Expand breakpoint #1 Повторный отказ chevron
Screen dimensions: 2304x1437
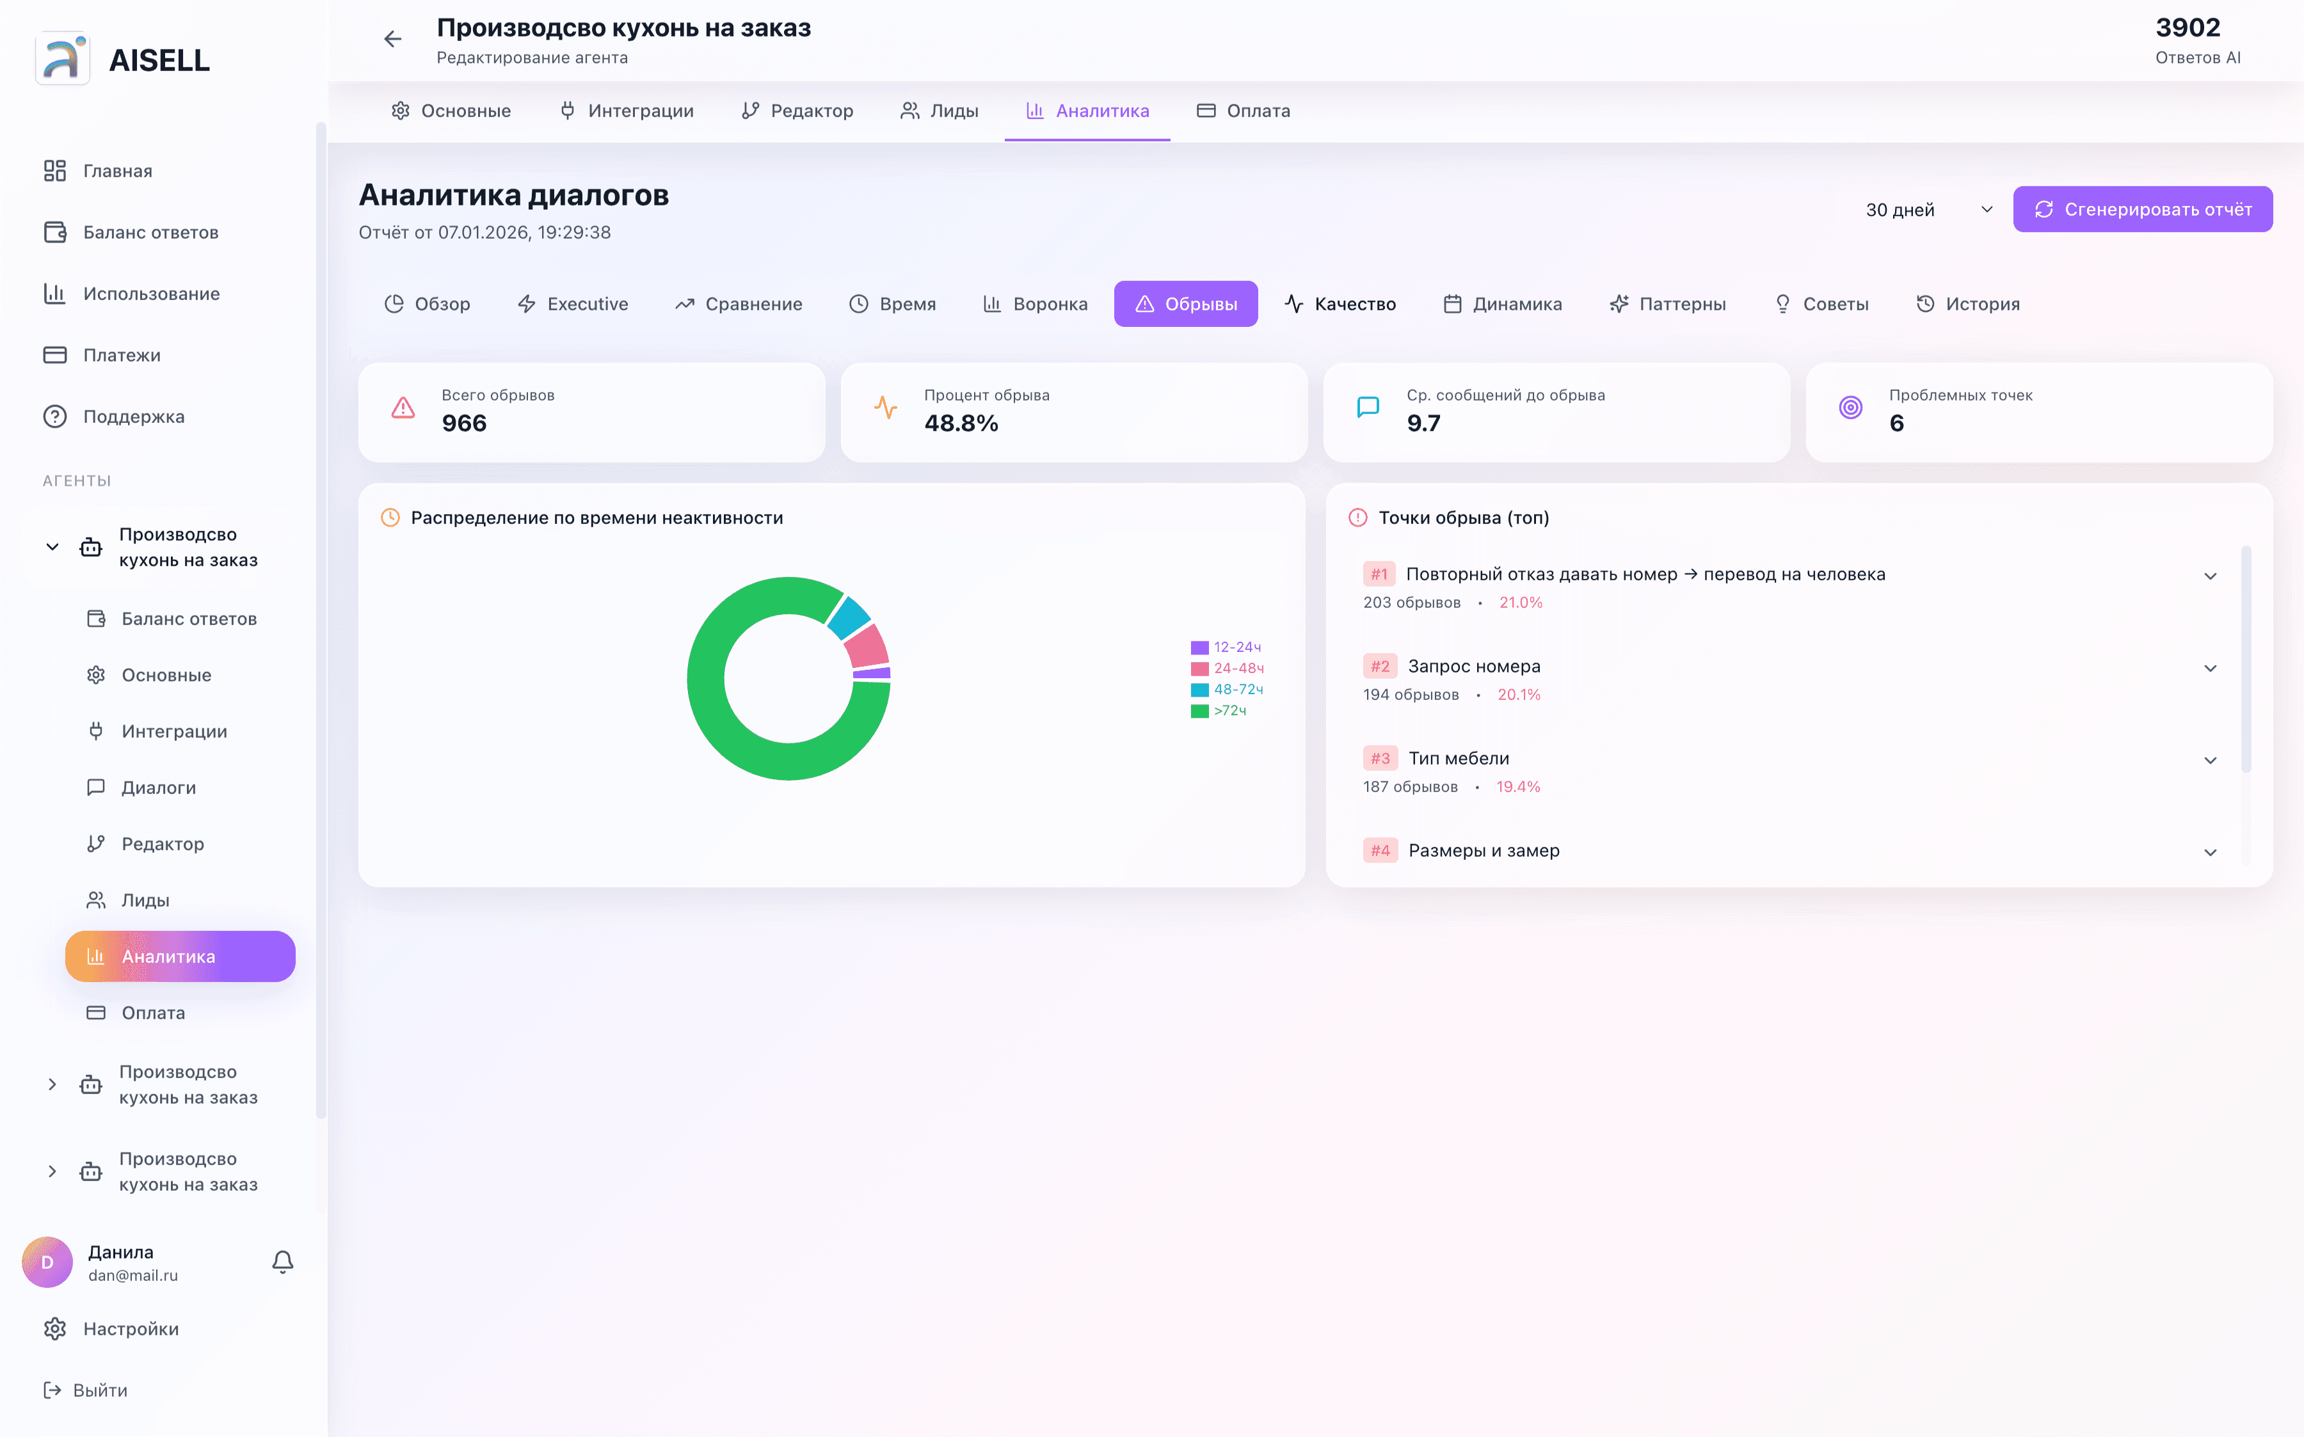point(2210,576)
